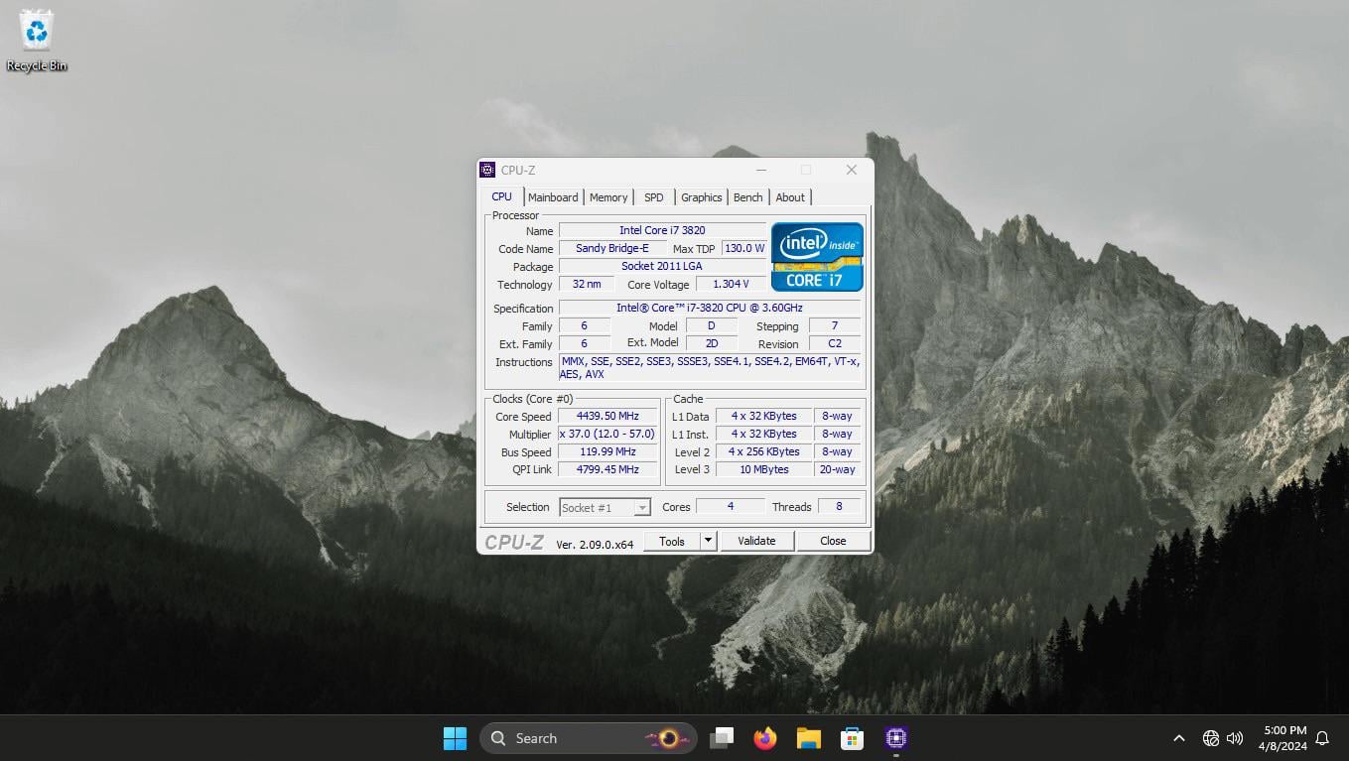
Task: Click the Threads count value 8
Action: pos(839,506)
